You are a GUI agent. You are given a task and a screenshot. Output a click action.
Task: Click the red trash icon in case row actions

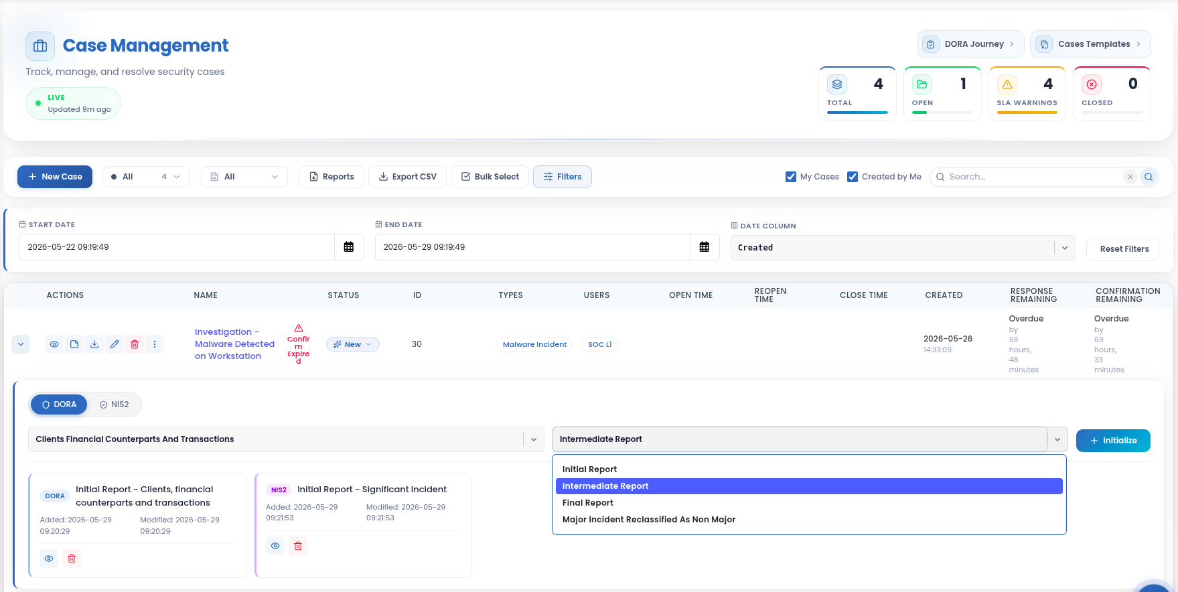pos(135,344)
